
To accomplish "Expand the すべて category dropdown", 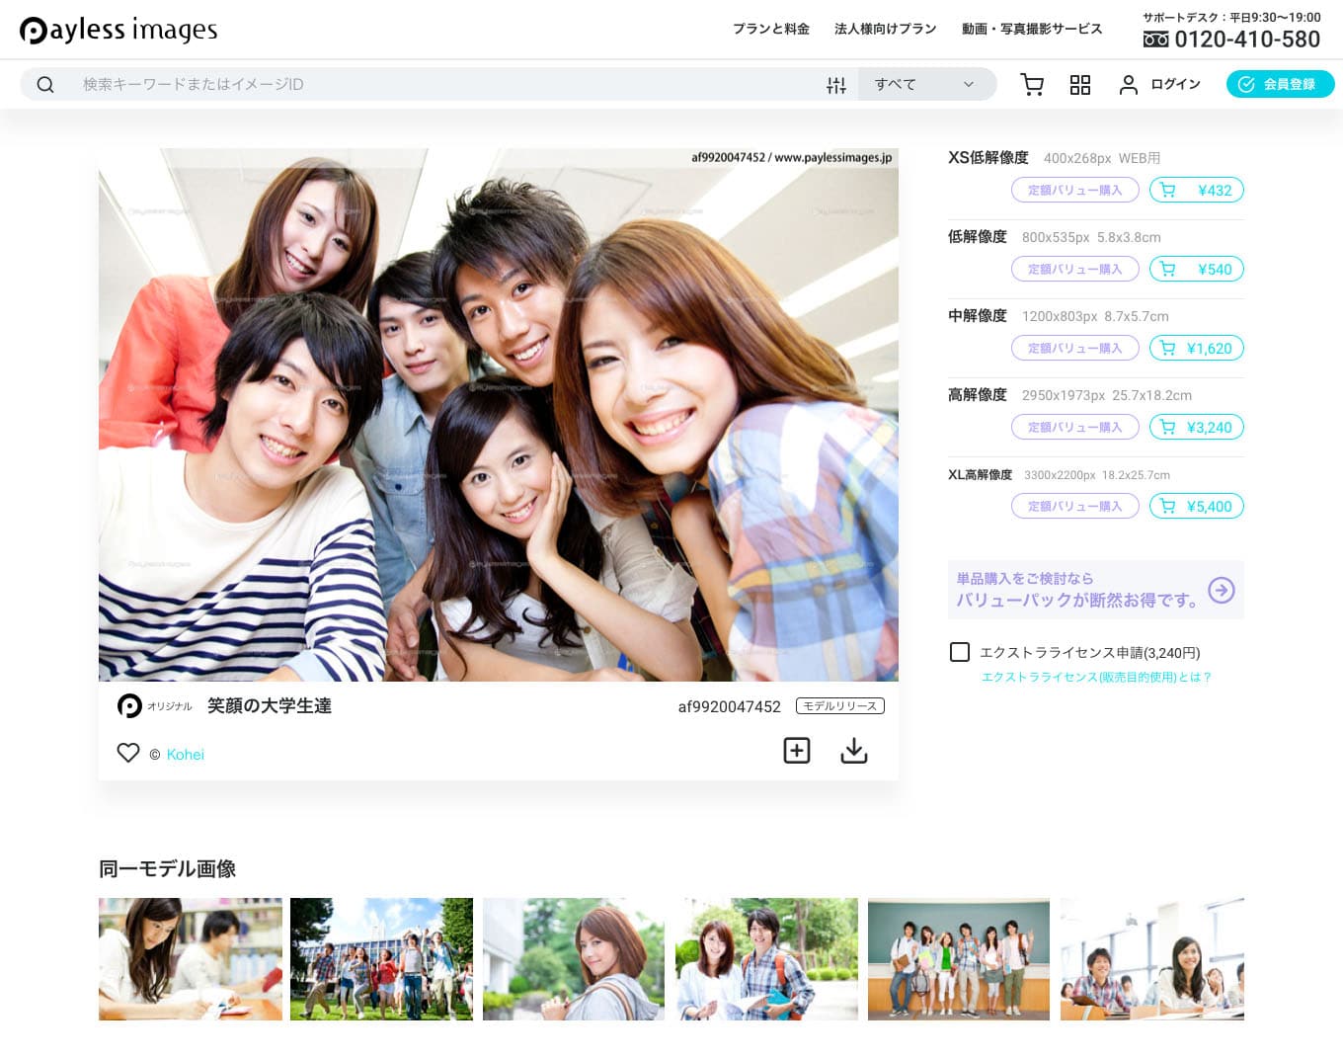I will [924, 85].
